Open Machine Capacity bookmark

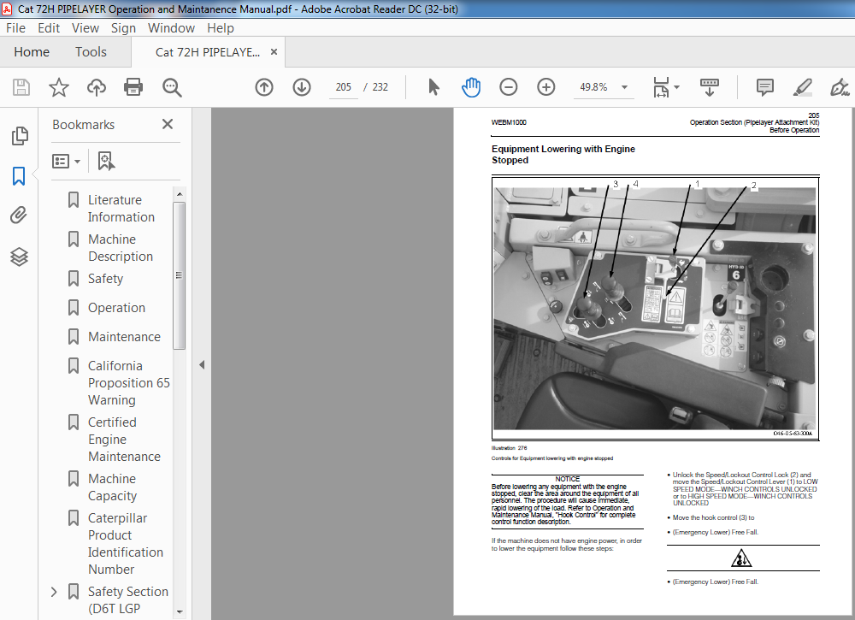(x=112, y=487)
